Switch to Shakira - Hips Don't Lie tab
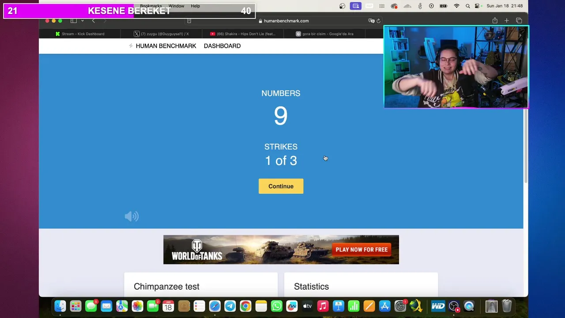This screenshot has height=318, width=565. point(242,34)
